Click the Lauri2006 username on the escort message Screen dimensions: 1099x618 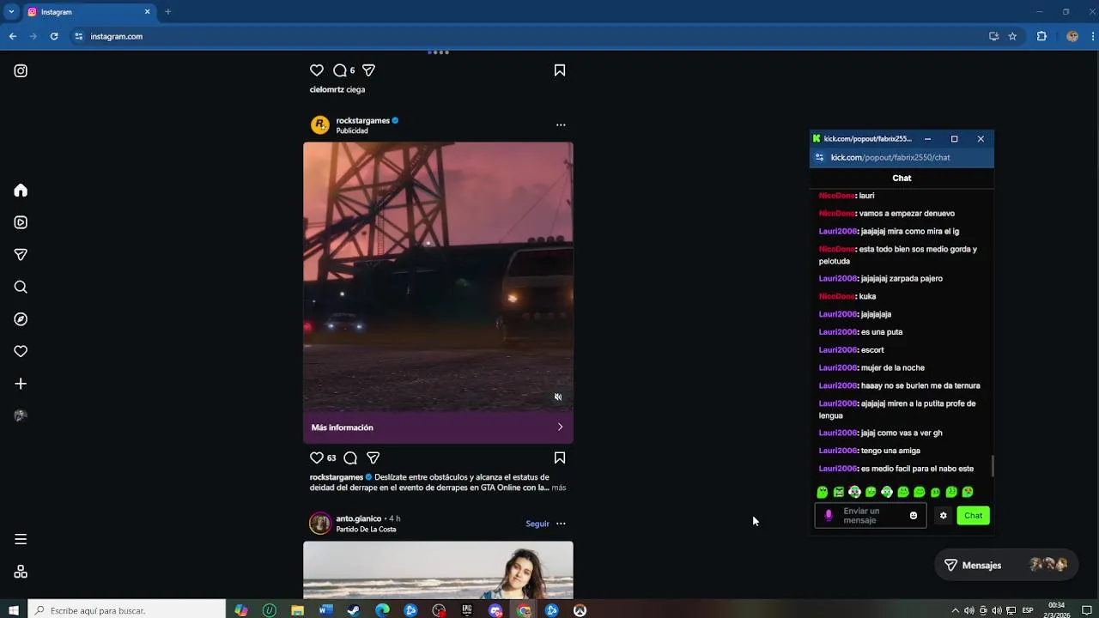[838, 350]
